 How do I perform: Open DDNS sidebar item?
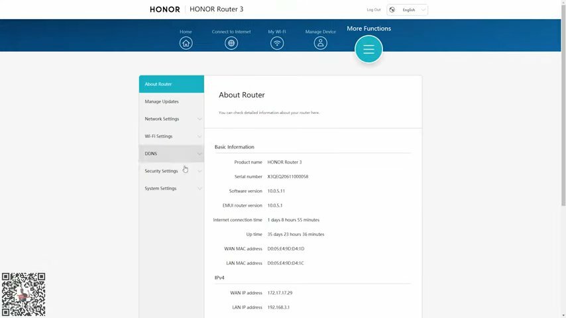[172, 154]
